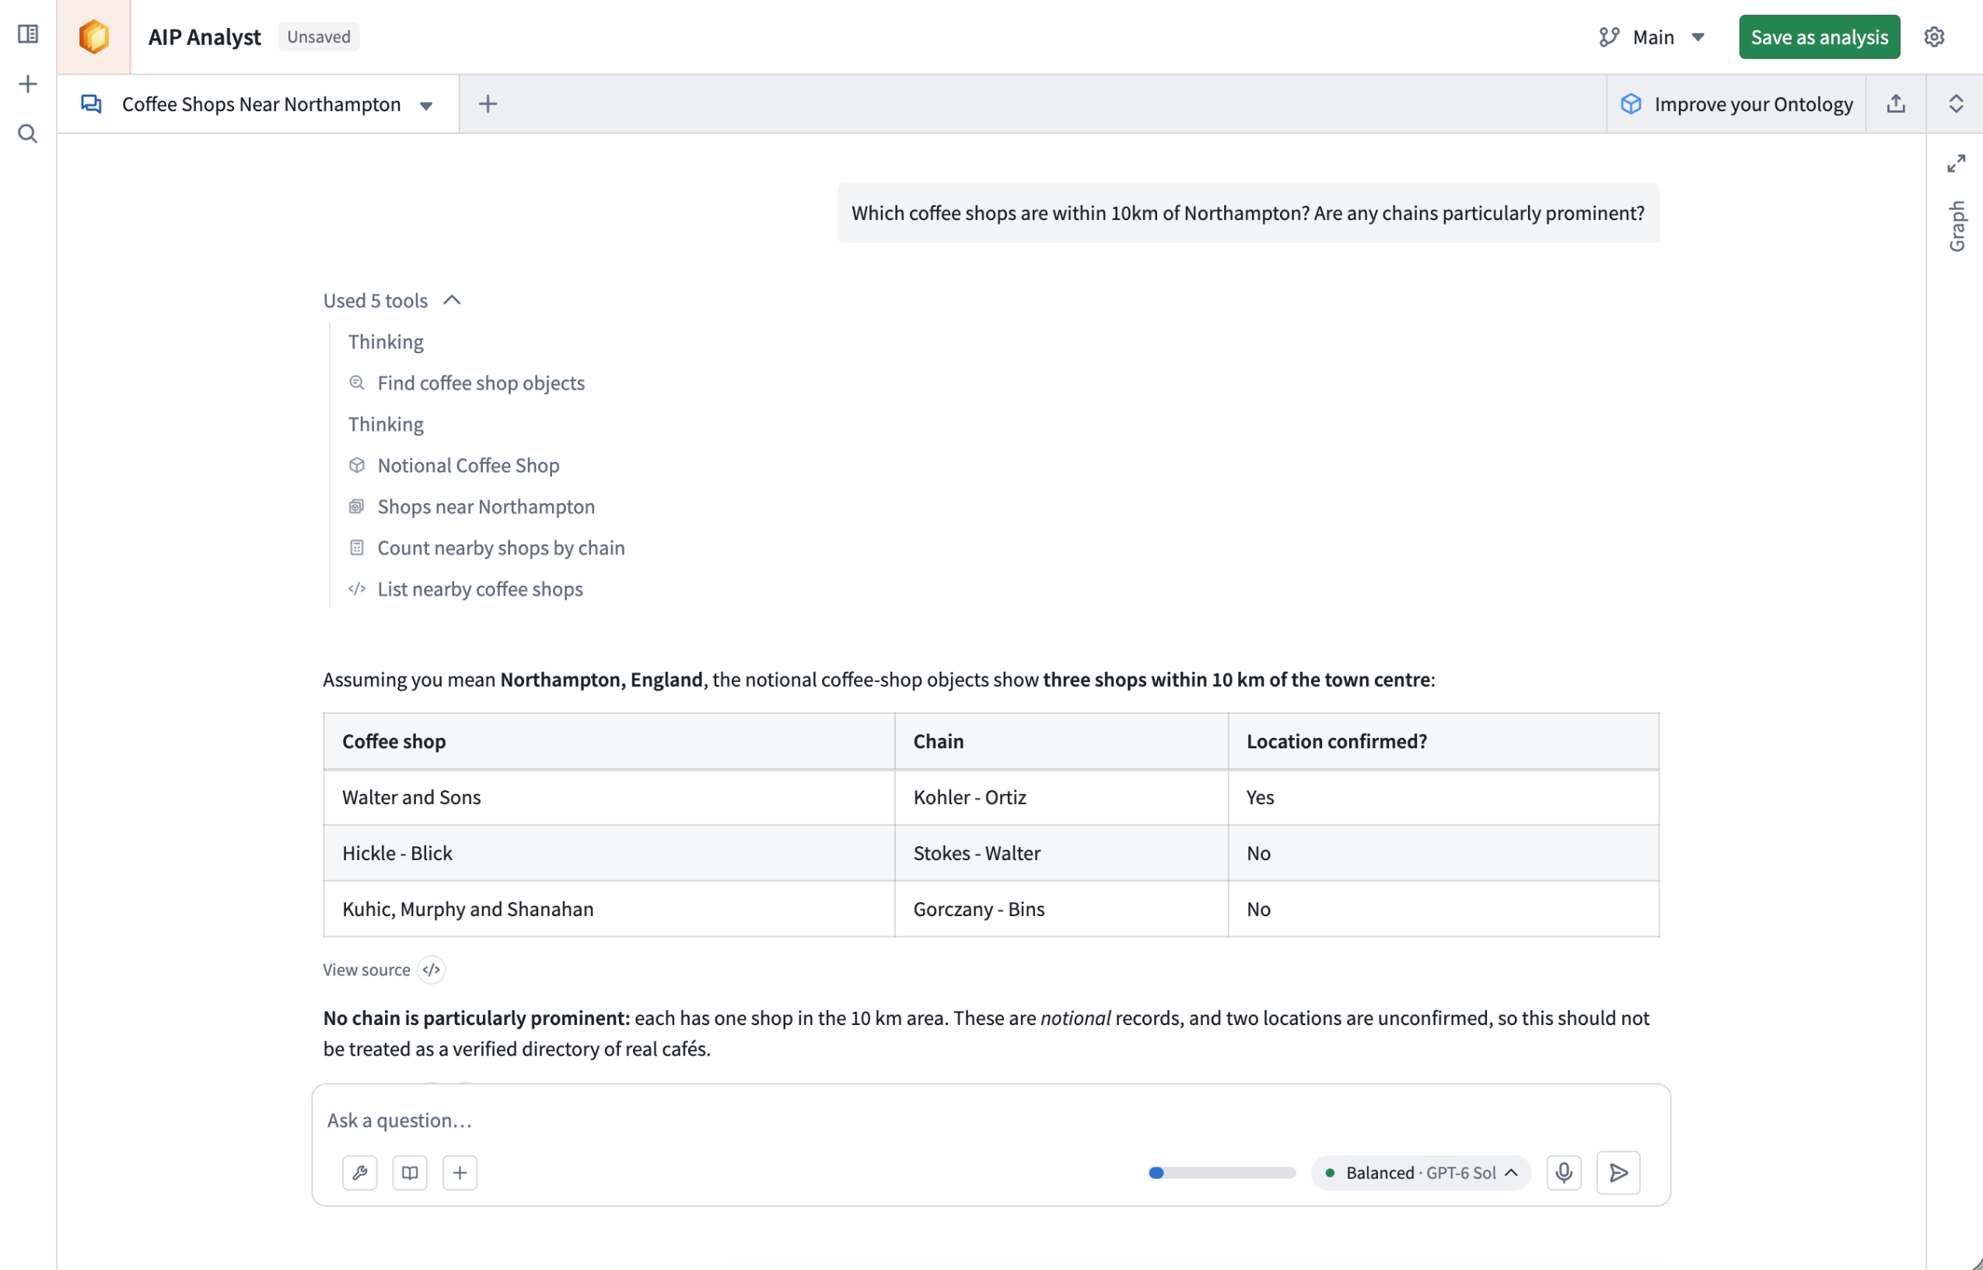Click the Kuhic, Murphy and Shanahan cell
1983x1270 pixels.
[608, 909]
